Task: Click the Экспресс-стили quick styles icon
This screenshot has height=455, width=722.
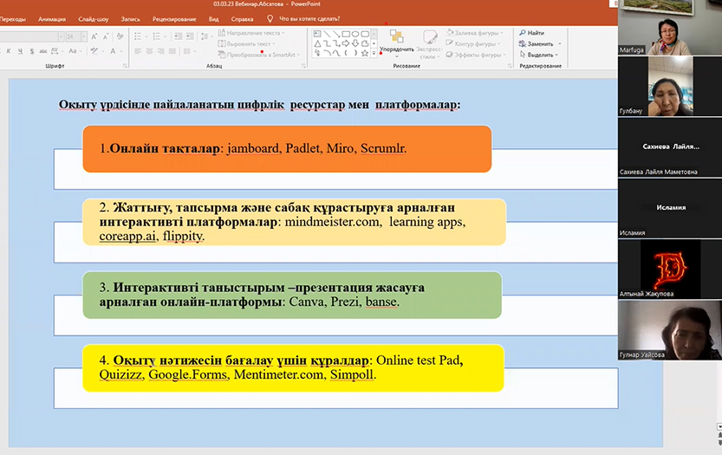Action: (x=430, y=37)
